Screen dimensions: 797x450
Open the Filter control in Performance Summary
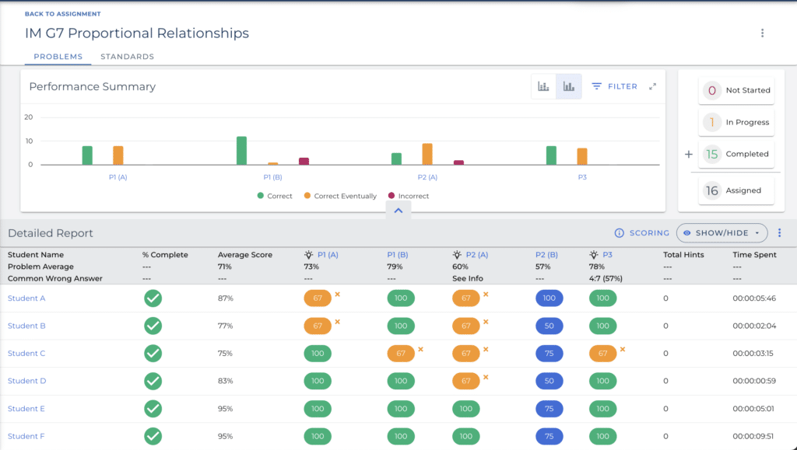[614, 86]
